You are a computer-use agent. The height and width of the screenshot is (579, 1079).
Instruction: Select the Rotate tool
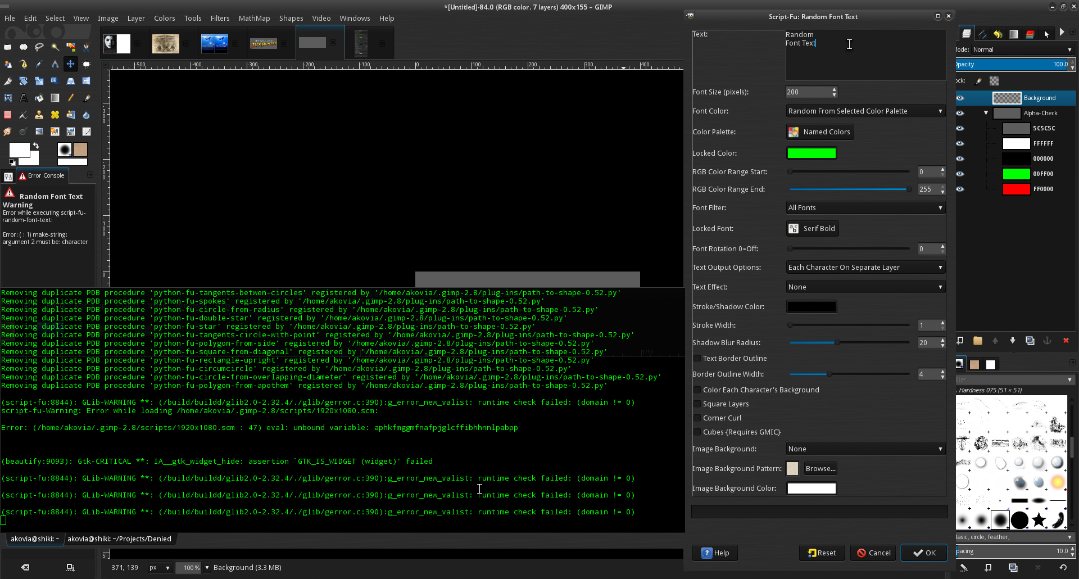pyautogui.click(x=24, y=81)
